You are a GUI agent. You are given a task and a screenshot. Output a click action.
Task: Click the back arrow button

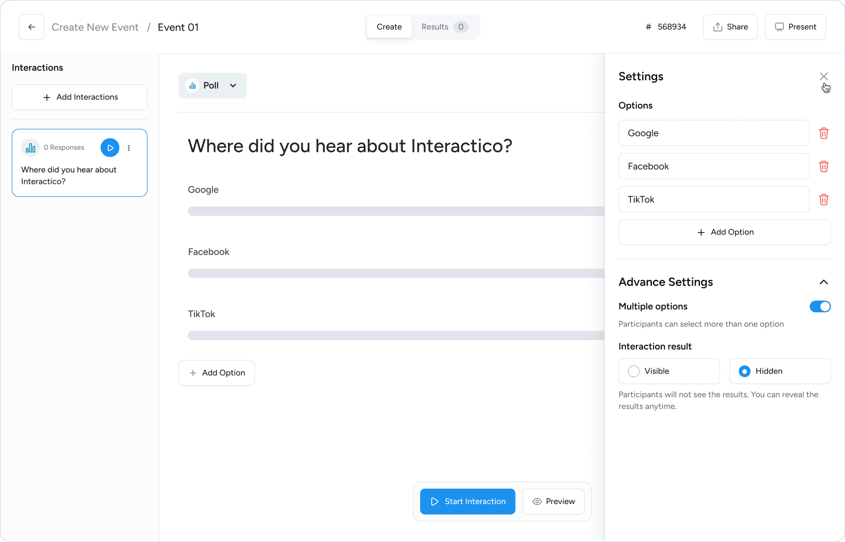coord(31,27)
